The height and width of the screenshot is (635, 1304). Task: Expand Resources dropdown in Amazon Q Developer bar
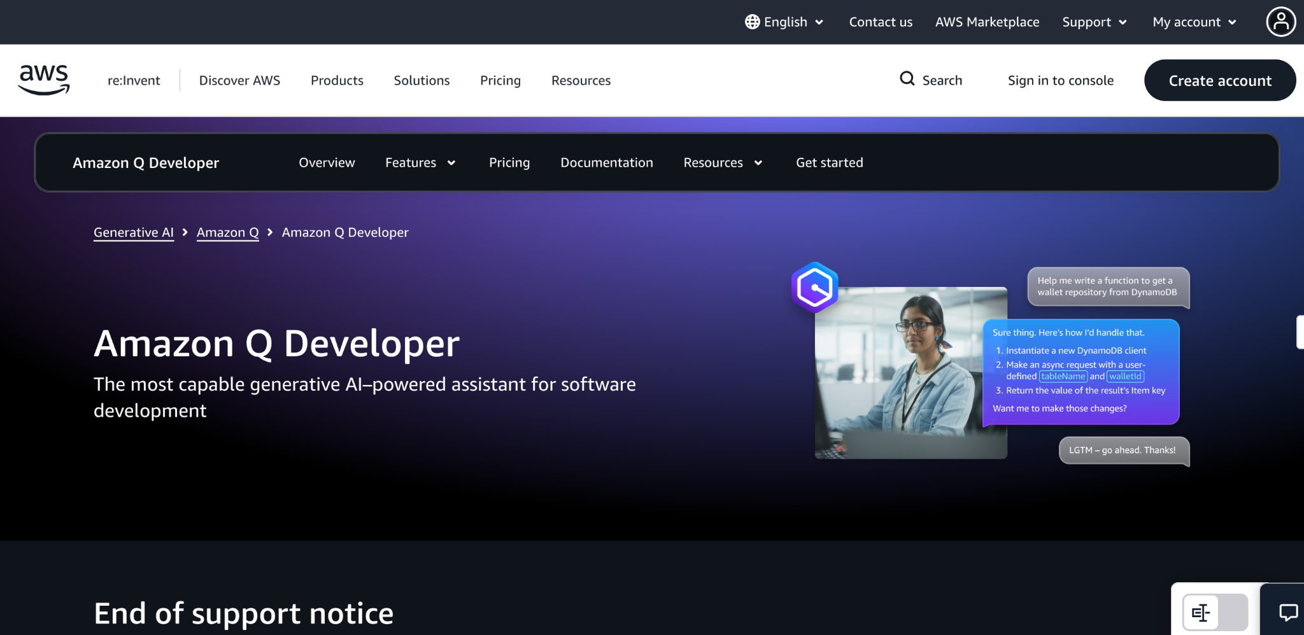click(x=723, y=162)
